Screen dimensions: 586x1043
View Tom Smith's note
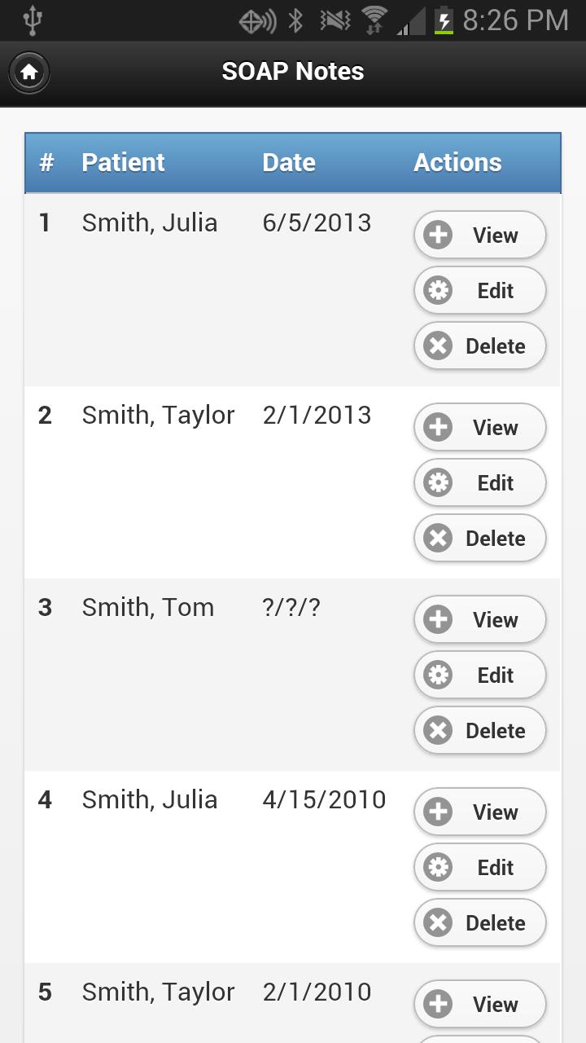pos(479,620)
